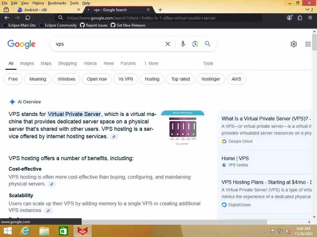Open the Bookmarks menu

[x=57, y=3]
